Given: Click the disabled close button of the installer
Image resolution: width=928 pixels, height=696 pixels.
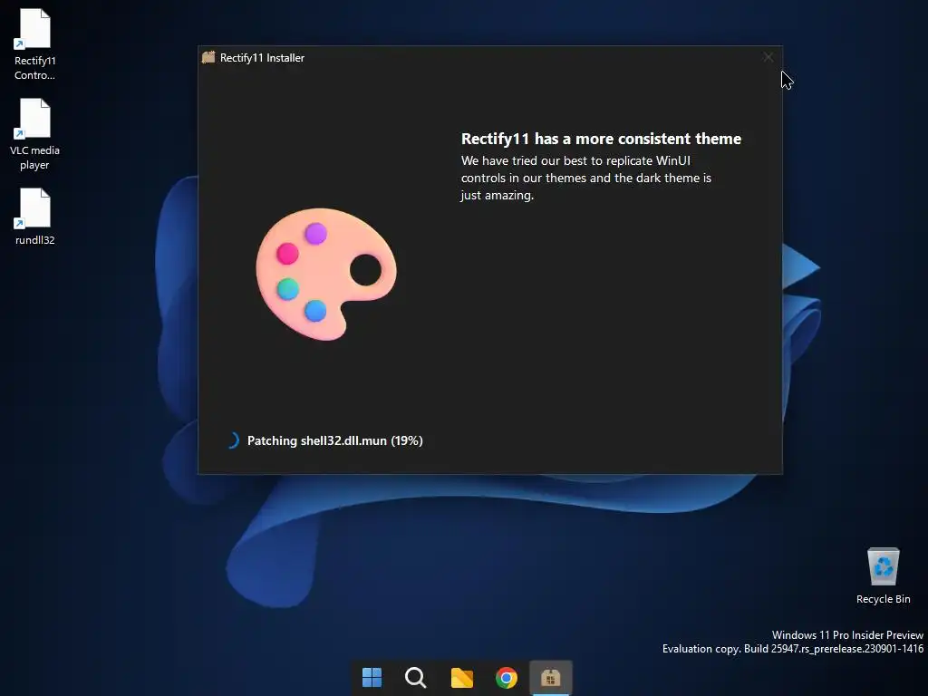Looking at the screenshot, I should pos(768,57).
